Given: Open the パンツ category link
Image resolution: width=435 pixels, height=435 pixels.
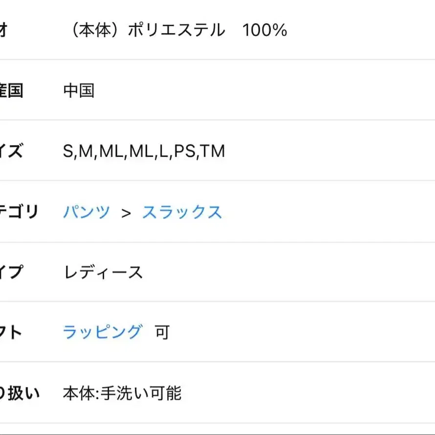Looking at the screenshot, I should pyautogui.click(x=87, y=212).
